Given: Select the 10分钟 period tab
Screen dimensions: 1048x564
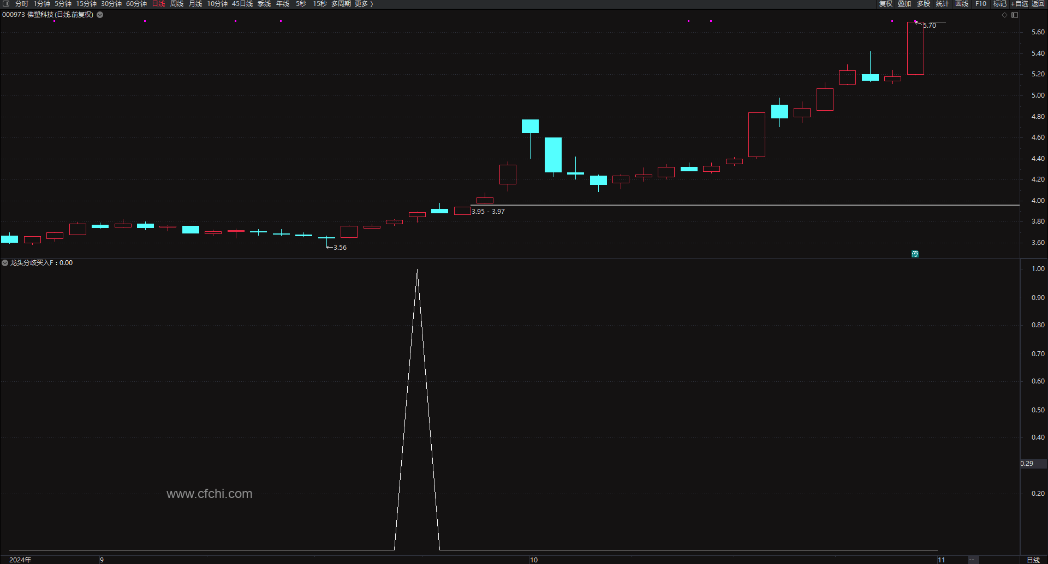Looking at the screenshot, I should click(217, 4).
